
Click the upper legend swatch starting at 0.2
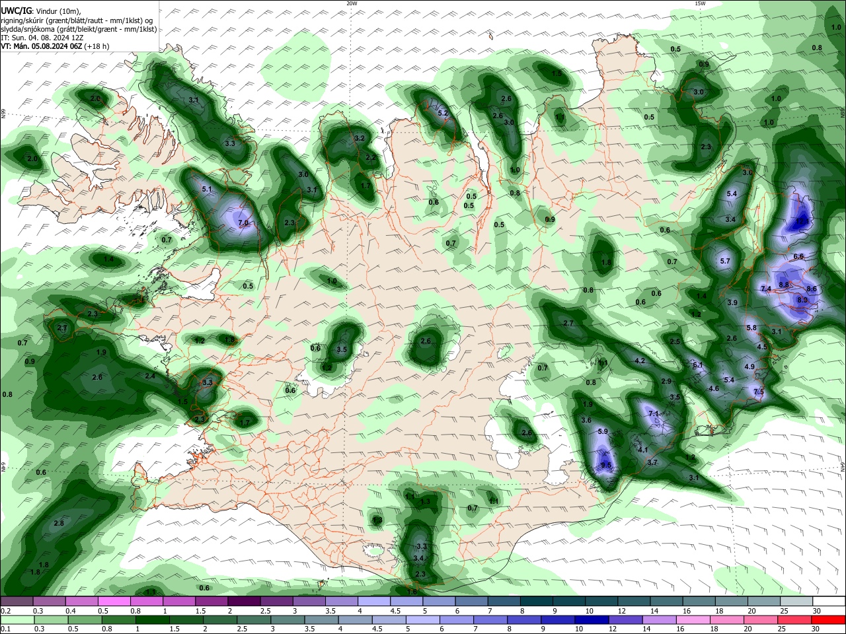click(17, 602)
